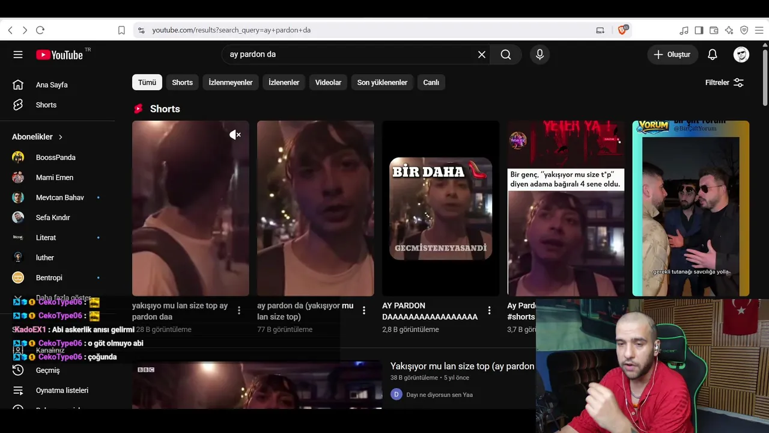Click the browser address bar URL

231,30
